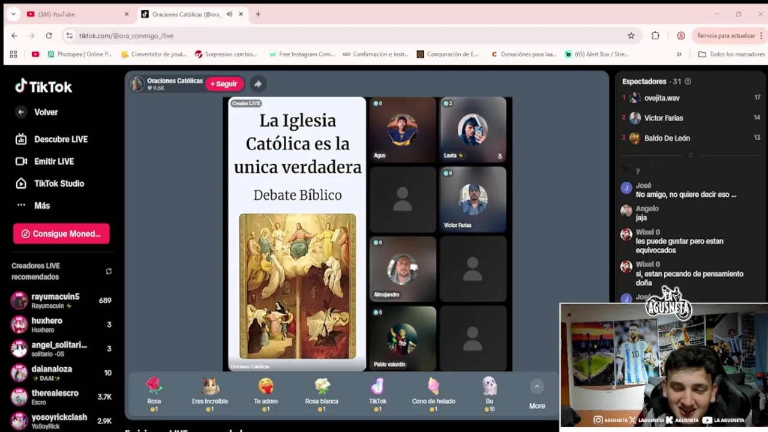The height and width of the screenshot is (432, 768).
Task: Open Alert Box / Stre... bookmark
Action: 597,54
